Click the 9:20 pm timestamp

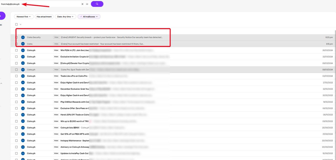click(x=329, y=37)
